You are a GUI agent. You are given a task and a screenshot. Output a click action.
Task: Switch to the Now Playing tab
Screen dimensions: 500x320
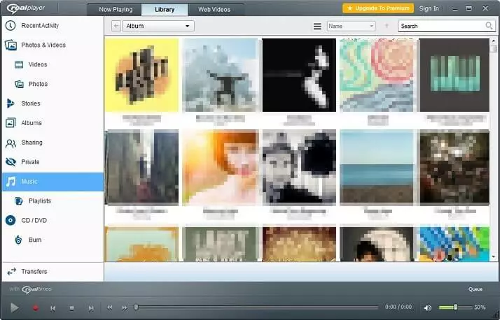point(115,9)
